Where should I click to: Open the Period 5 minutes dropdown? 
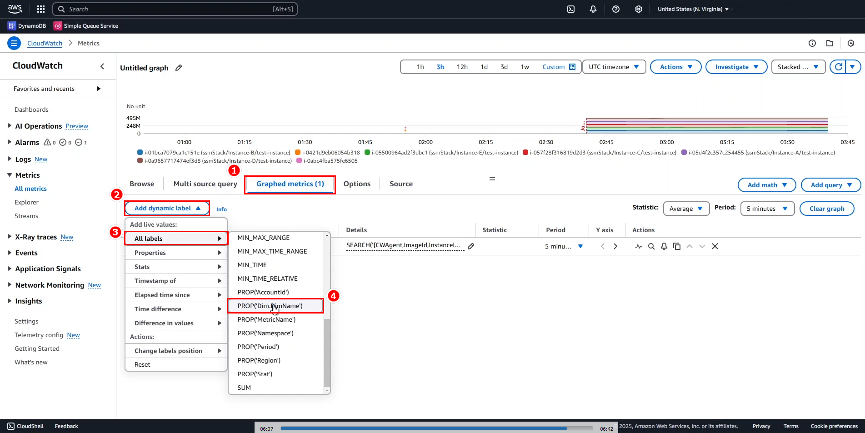(x=767, y=209)
